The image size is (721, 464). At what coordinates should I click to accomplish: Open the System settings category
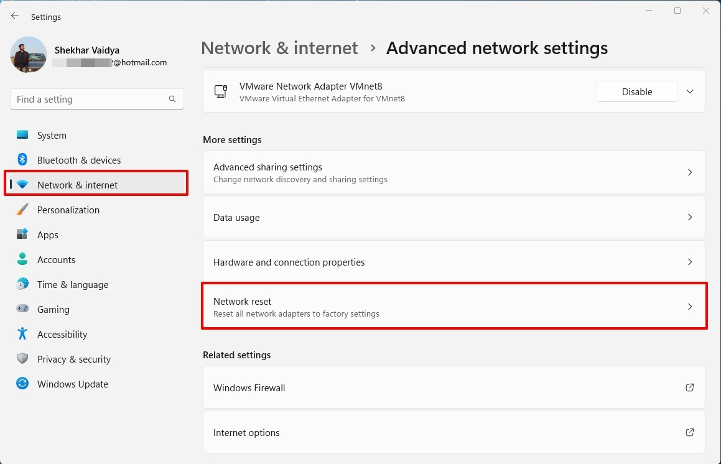[96, 135]
